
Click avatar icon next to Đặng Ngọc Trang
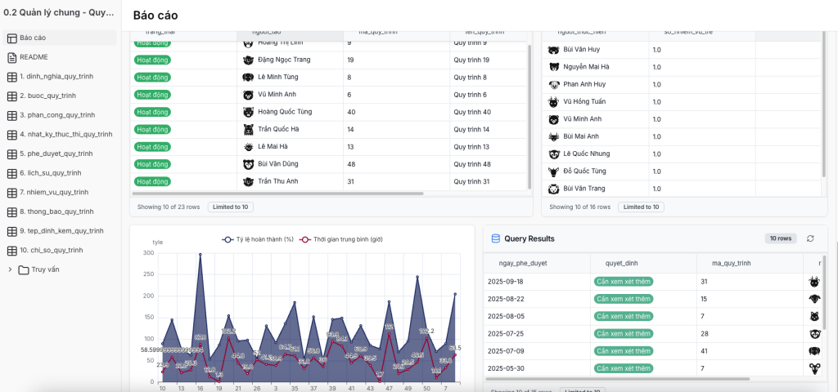coord(248,60)
